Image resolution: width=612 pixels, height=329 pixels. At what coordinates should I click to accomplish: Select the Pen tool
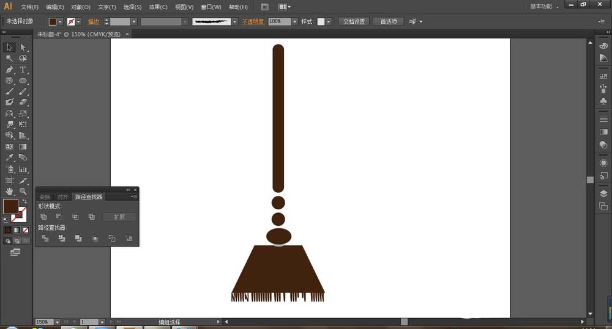pyautogui.click(x=10, y=70)
